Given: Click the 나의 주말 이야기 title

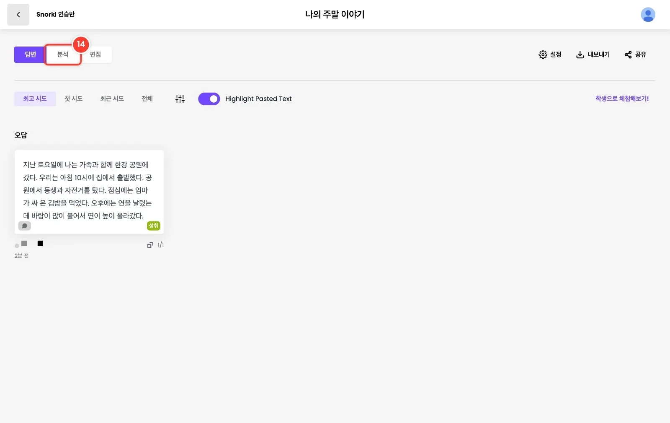Looking at the screenshot, I should pyautogui.click(x=335, y=15).
